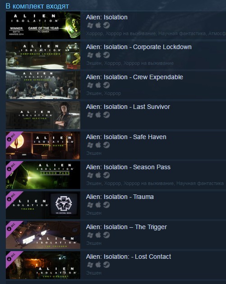Image resolution: width=226 pixels, height=284 pixels.
Task: Select Last Survivor banner thumbnail
Action: 43,115
